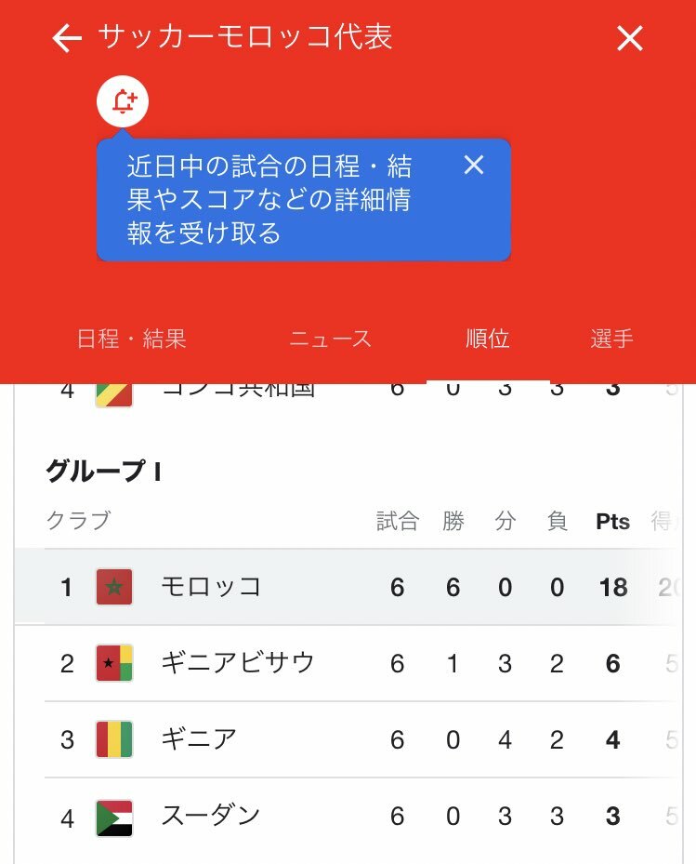Click the Pts column header
Viewport: 696px width, 864px height.
(612, 522)
